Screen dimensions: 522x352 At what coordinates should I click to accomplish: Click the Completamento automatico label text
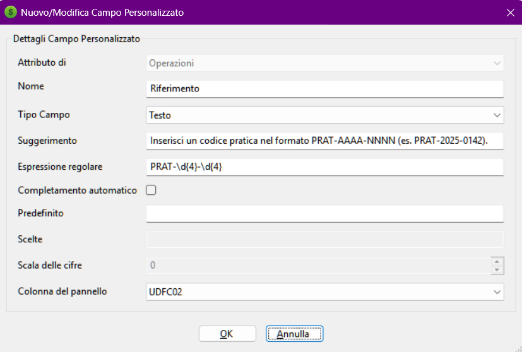(77, 190)
